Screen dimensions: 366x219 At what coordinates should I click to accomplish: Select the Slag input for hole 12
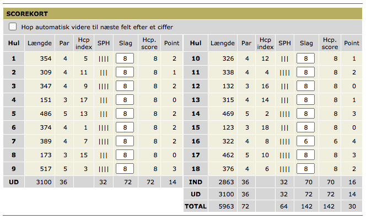coord(305,86)
